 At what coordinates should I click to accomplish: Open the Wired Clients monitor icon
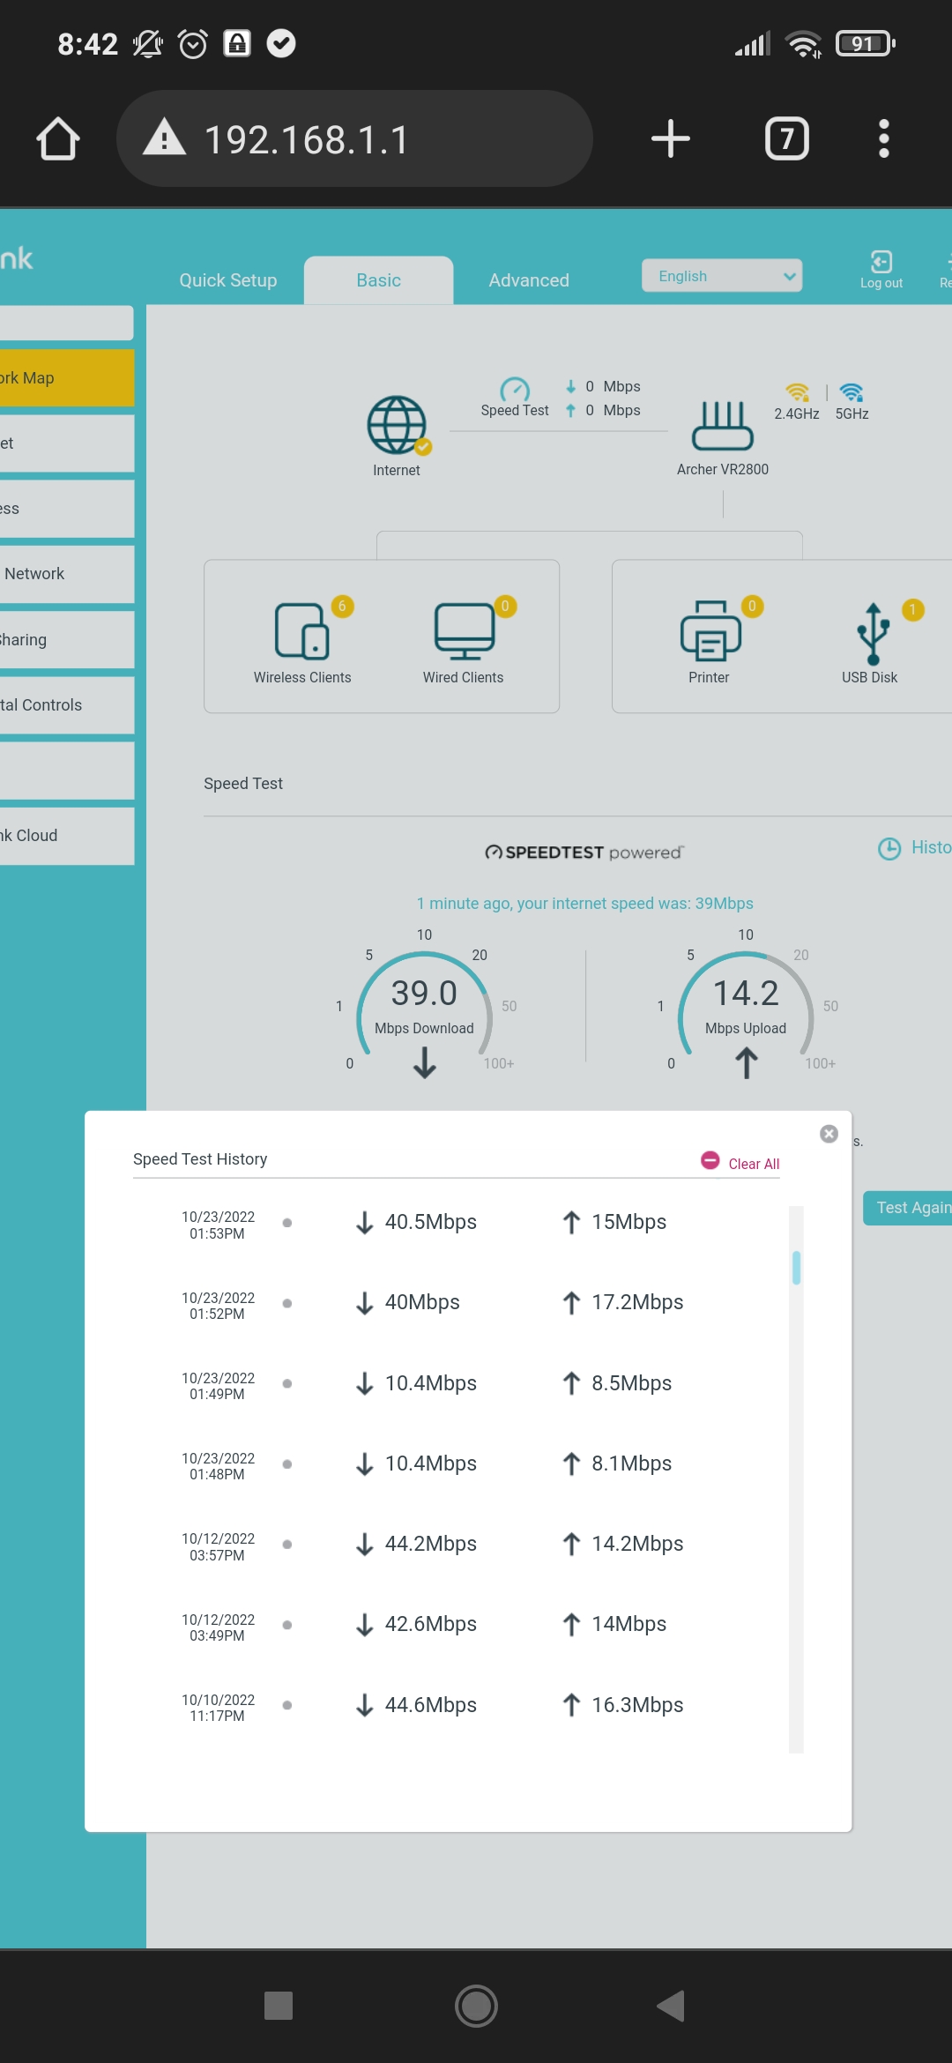(x=464, y=630)
